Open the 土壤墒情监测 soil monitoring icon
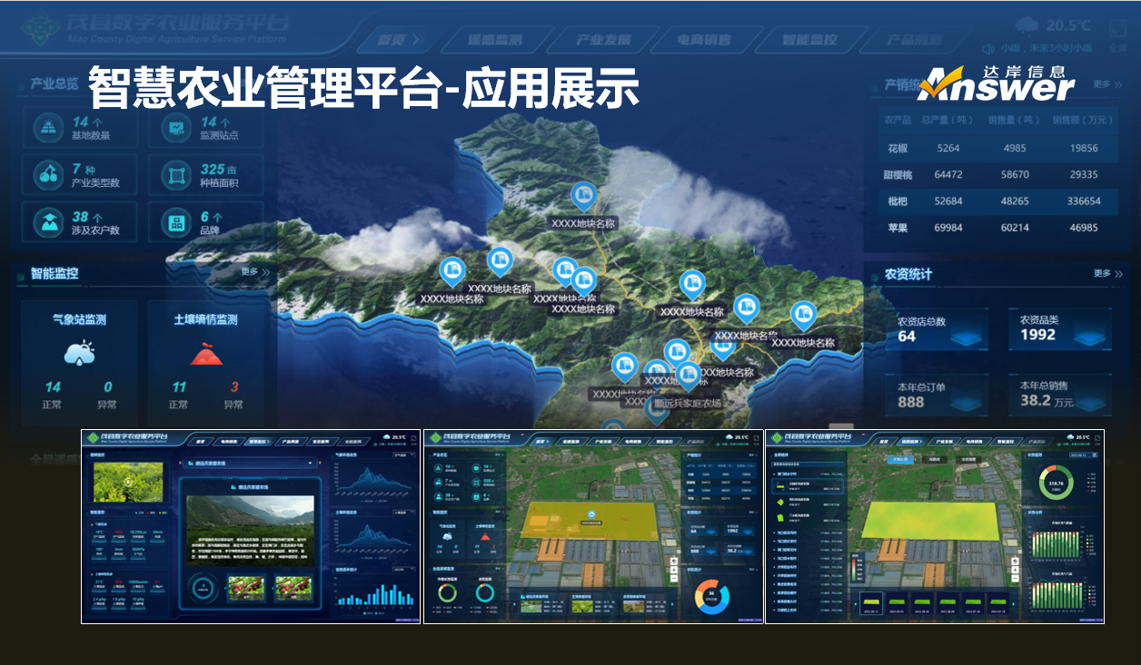The width and height of the screenshot is (1141, 665). [x=206, y=353]
